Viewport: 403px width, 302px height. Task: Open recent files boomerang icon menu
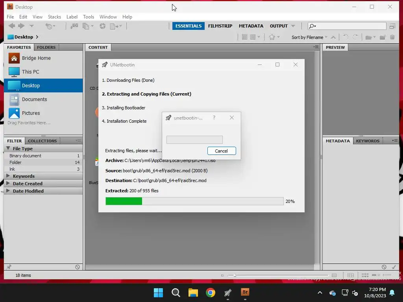pos(50,26)
